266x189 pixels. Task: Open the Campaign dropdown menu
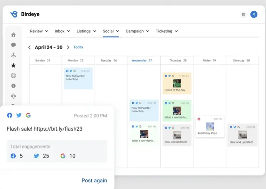click(137, 31)
